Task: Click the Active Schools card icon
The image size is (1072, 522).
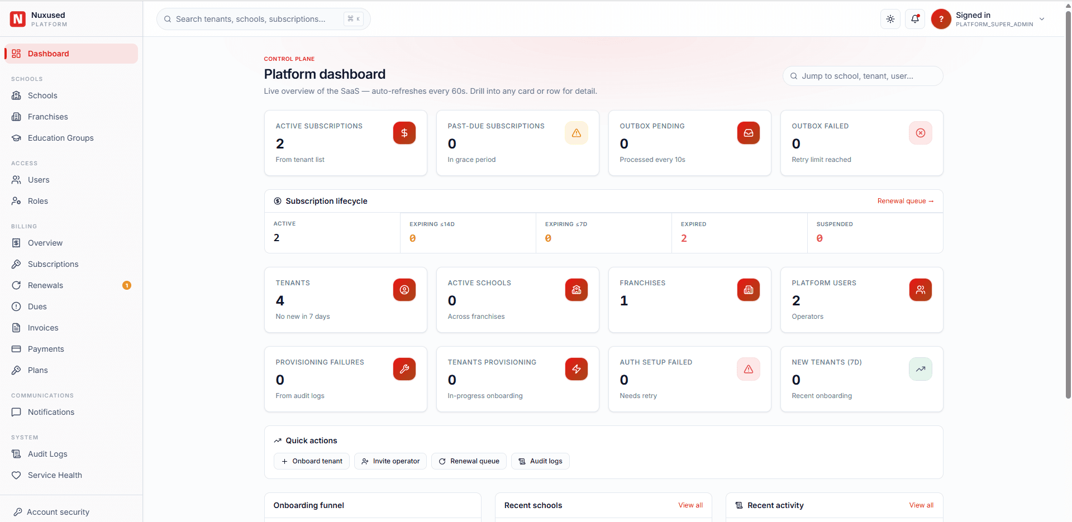Action: point(577,290)
